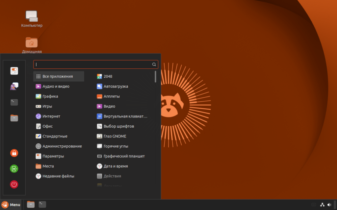Select the Офис category
This screenshot has width=337, height=210.
pyautogui.click(x=59, y=126)
